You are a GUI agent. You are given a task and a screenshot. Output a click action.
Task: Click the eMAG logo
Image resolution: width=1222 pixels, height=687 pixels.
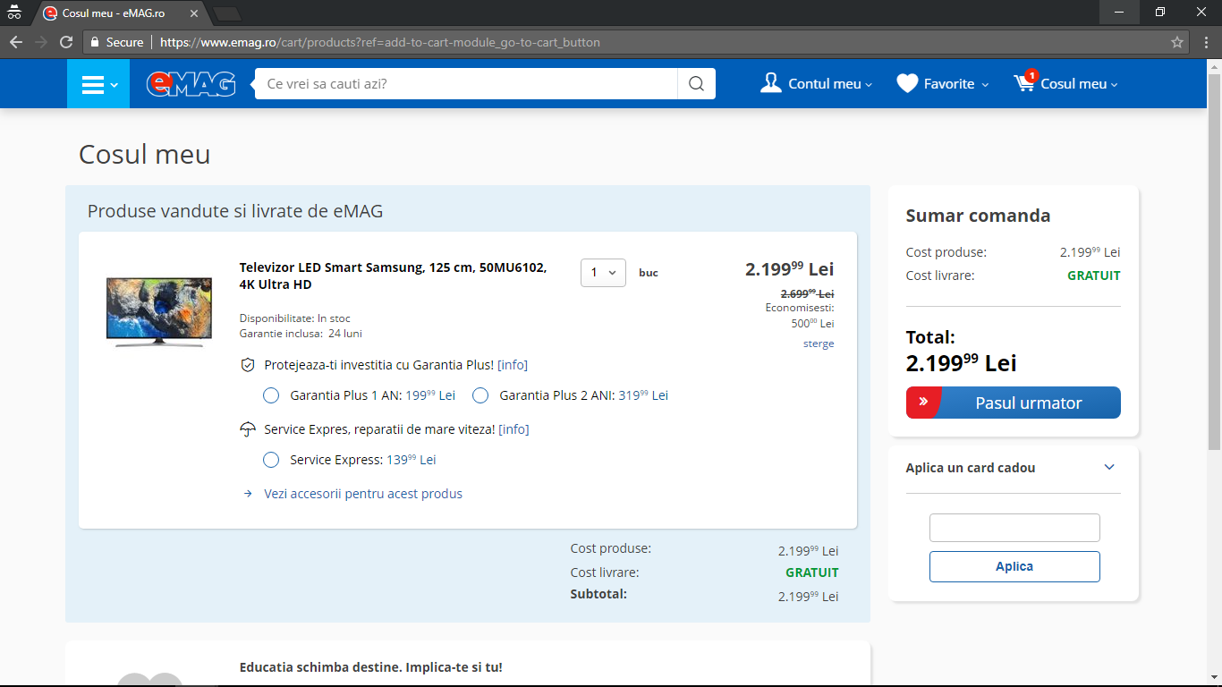(x=191, y=84)
